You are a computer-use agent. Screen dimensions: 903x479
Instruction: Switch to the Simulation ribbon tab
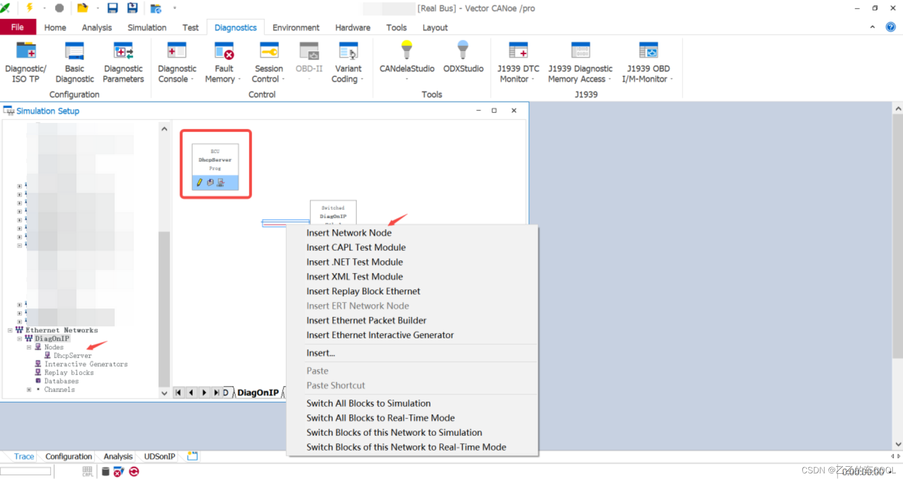click(147, 28)
